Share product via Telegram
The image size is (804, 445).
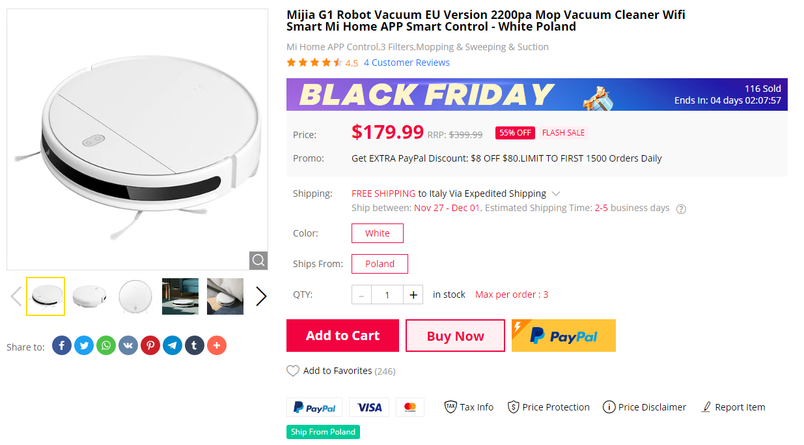173,345
